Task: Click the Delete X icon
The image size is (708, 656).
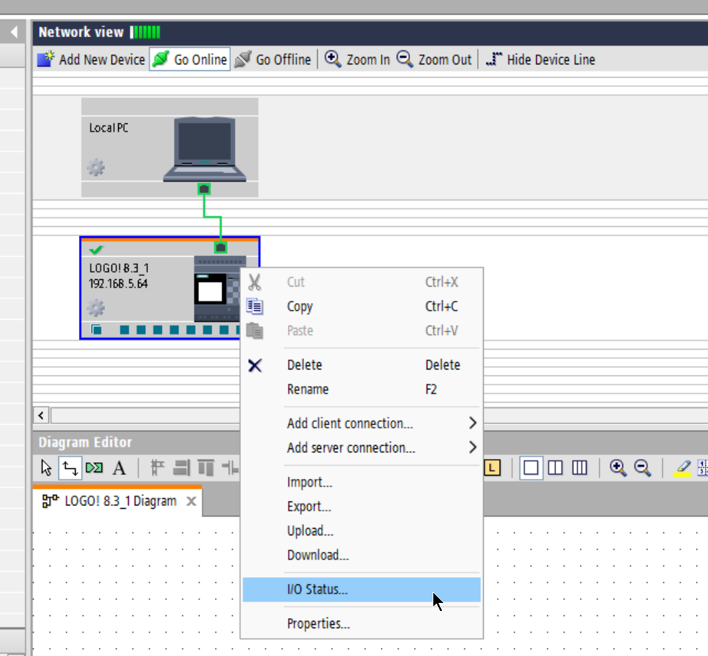Action: click(x=255, y=365)
